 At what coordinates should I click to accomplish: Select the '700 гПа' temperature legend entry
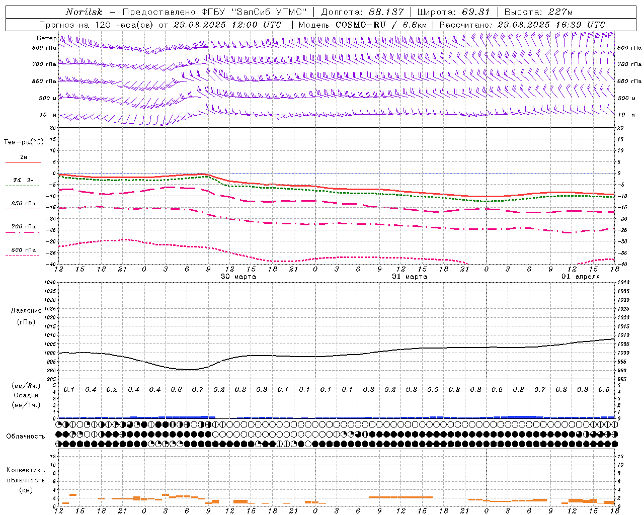[x=23, y=227]
